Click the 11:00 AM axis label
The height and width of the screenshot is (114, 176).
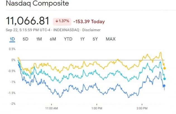(x=51, y=108)
